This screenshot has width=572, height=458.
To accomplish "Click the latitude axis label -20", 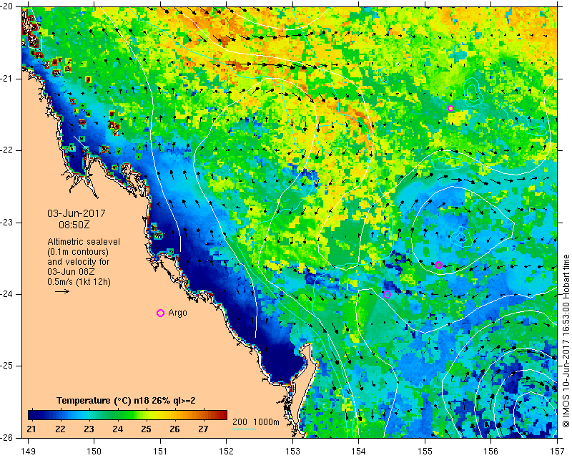I will [6, 7].
